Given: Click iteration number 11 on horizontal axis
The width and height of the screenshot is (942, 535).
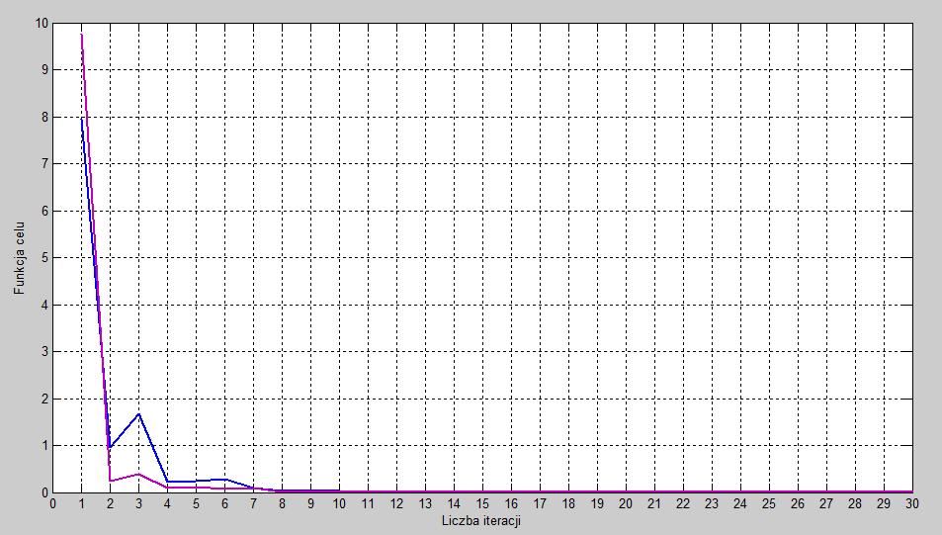Looking at the screenshot, I should (368, 504).
